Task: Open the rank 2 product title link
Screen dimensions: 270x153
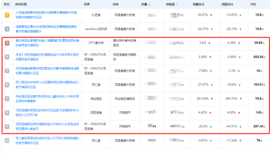Action: click(46, 29)
